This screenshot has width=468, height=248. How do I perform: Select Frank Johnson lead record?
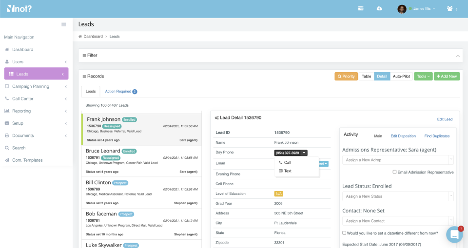coord(141,130)
